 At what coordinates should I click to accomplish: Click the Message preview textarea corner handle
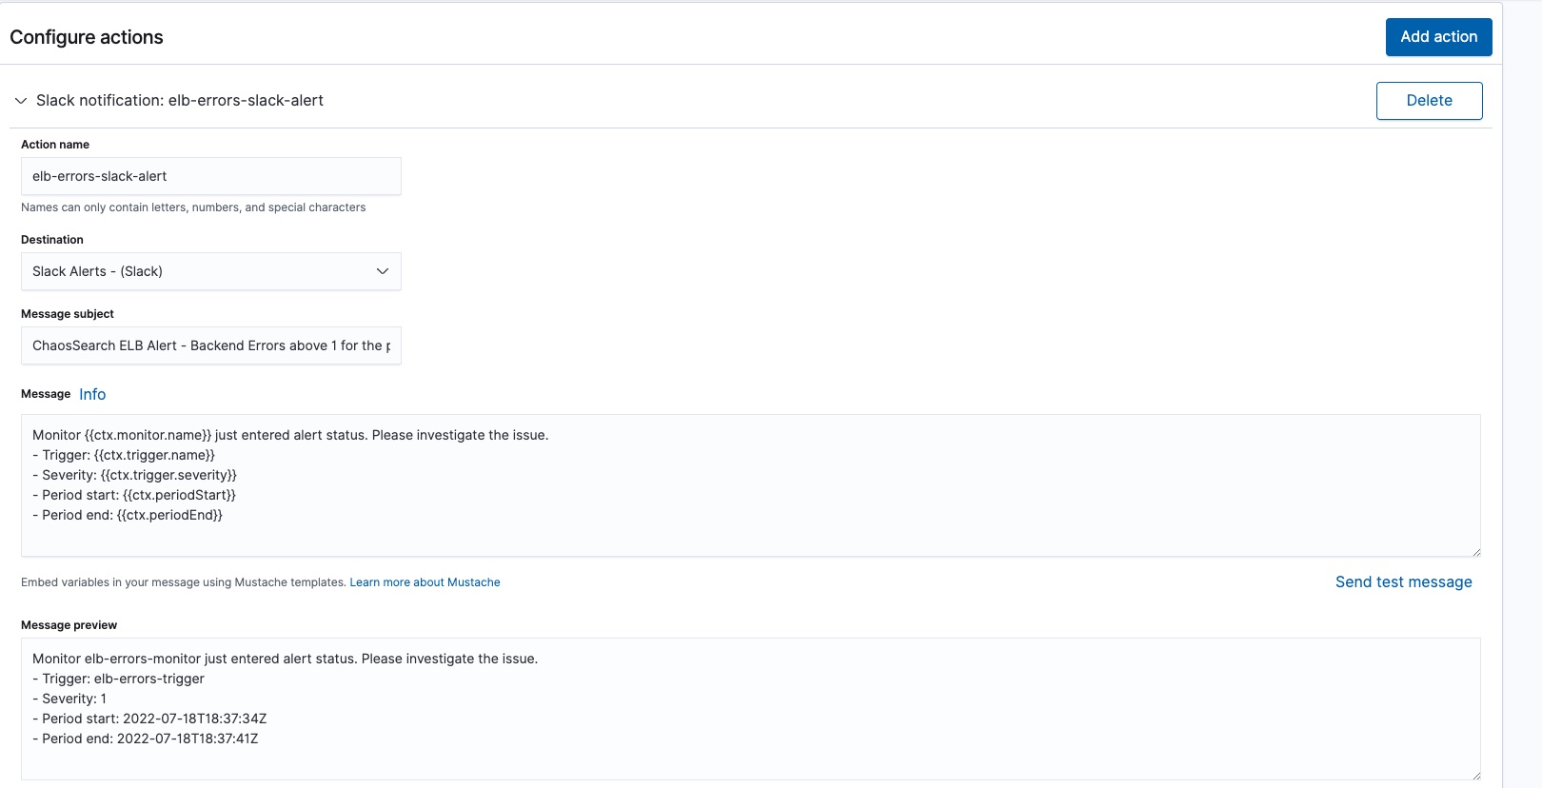1475,775
